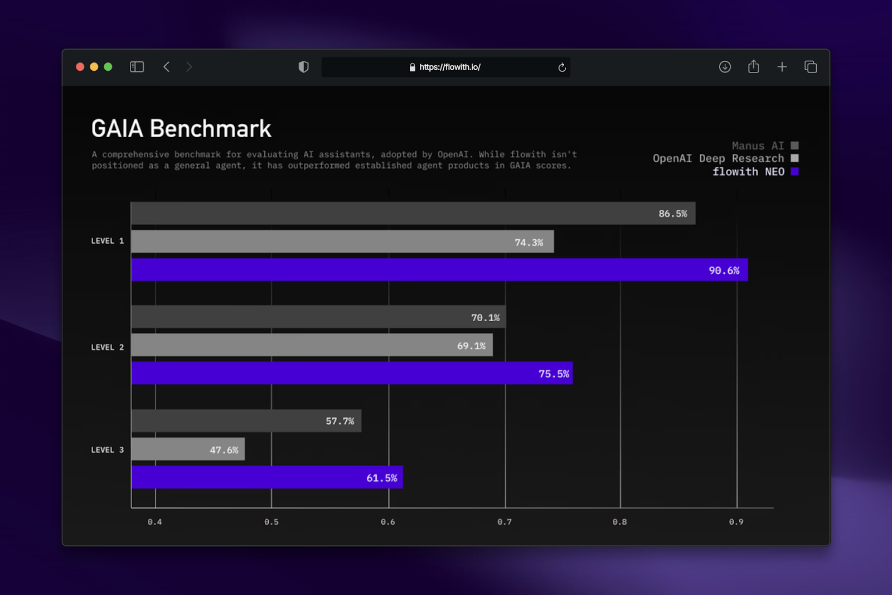This screenshot has width=892, height=595.
Task: Click the benchmark description paragraph
Action: [x=334, y=160]
